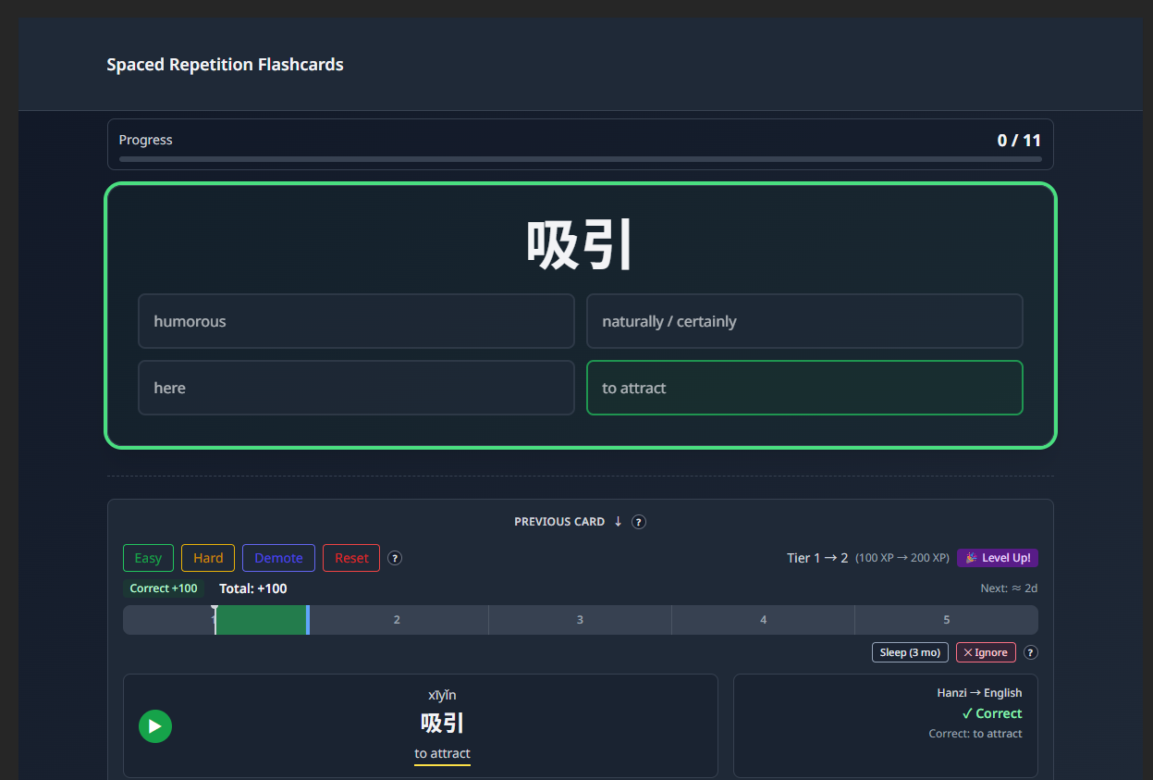Click the Reset button
Screen dimensions: 1153x780
coord(350,557)
